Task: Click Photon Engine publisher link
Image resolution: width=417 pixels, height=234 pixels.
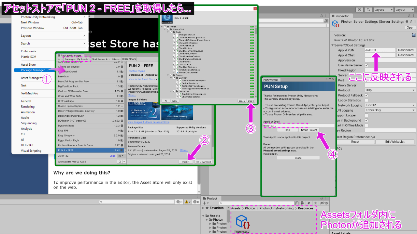Action: coord(136,71)
